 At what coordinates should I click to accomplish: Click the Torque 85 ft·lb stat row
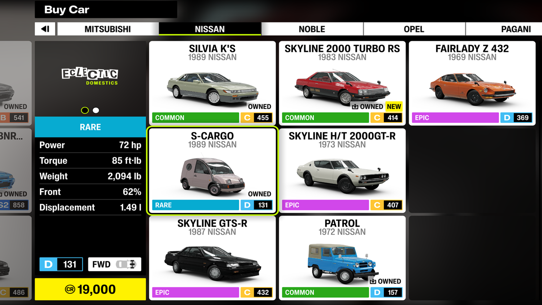point(90,161)
